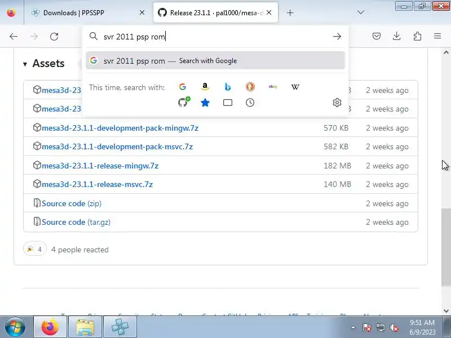Search this time with Google icon
This screenshot has height=338, width=451.
(182, 87)
